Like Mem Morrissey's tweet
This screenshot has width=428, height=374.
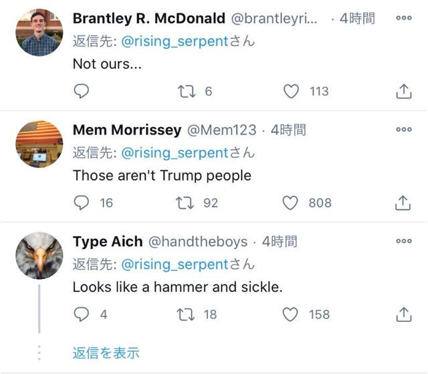point(290,202)
